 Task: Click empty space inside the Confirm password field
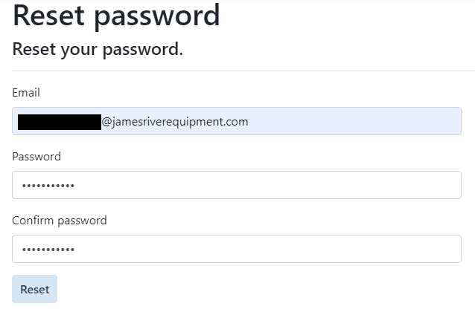(x=298, y=249)
